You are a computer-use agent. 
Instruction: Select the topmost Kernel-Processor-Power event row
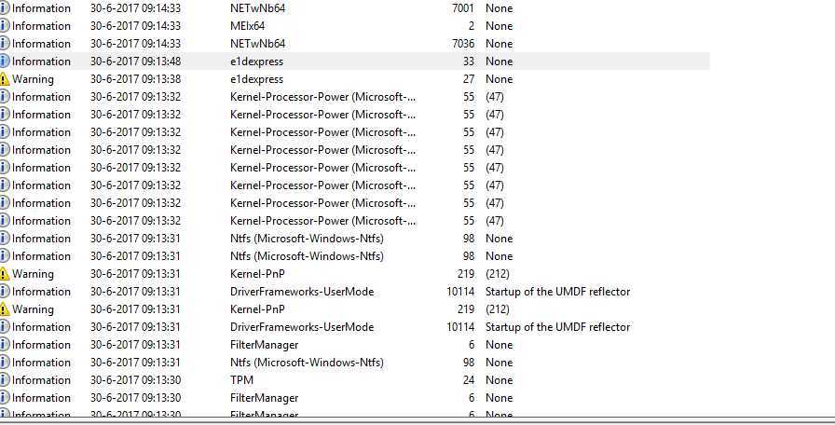pos(355,97)
